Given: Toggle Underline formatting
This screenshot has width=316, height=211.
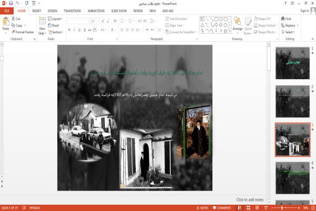Looking at the screenshot, I should 80,30.
